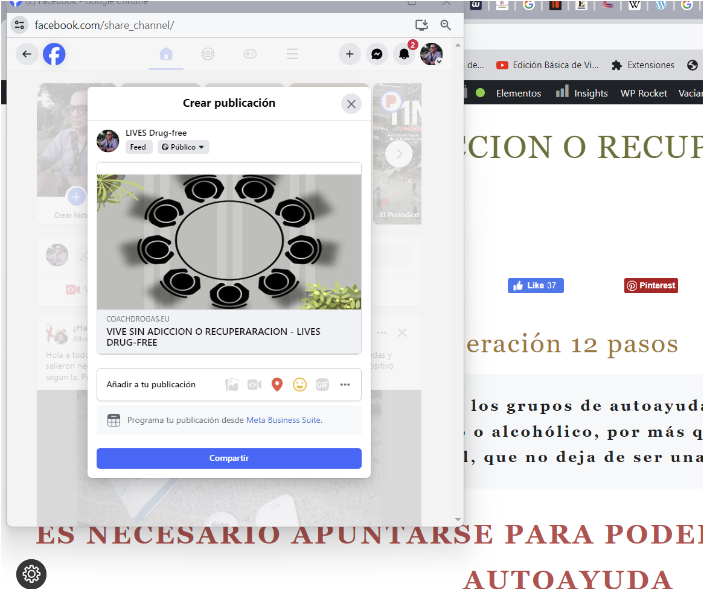Add photo to the publication
Screen dimensions: 704x590
232,384
